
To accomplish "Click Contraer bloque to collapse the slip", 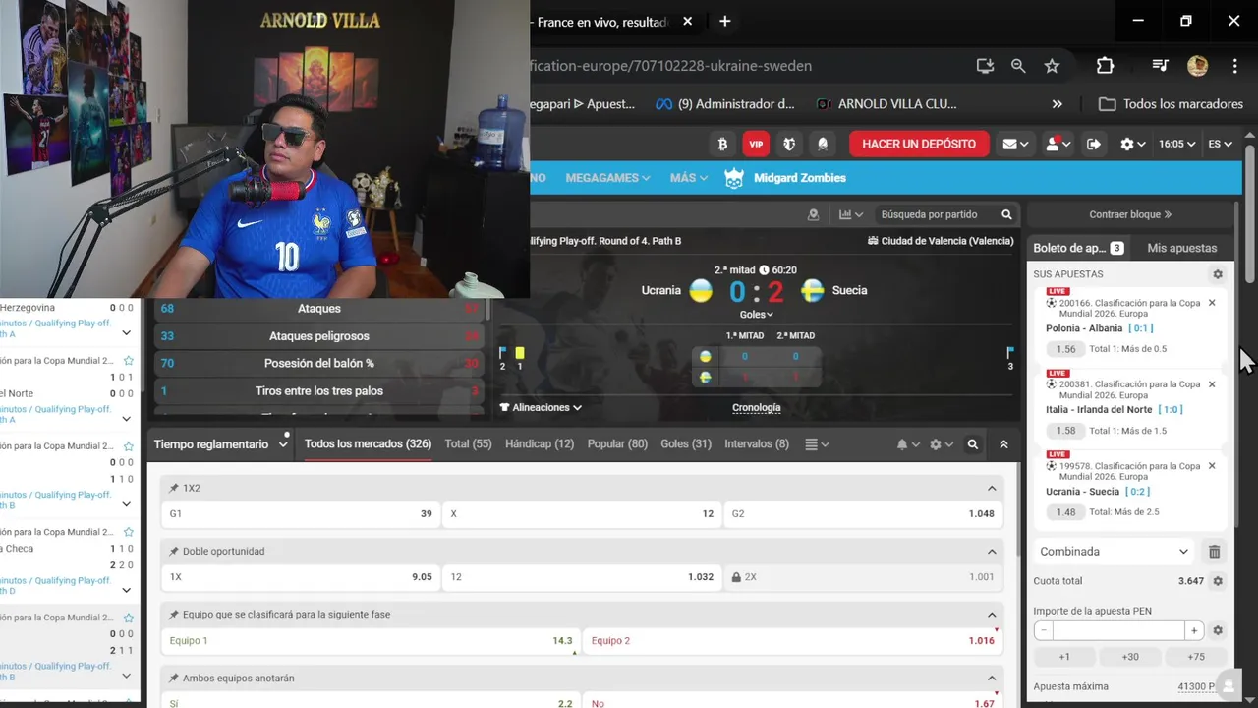I will pos(1130,214).
